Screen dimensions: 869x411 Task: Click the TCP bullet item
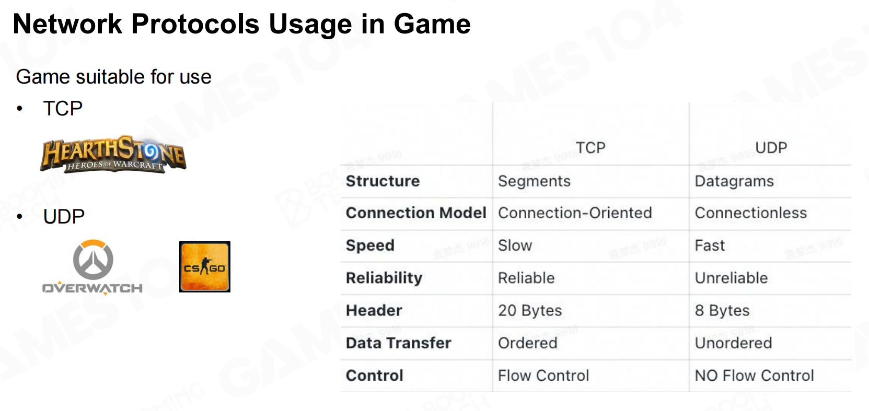click(x=63, y=109)
